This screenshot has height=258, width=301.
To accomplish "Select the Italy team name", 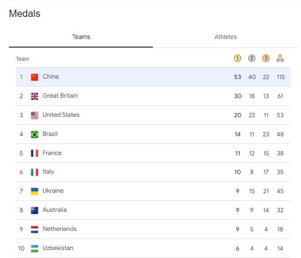I will 48,172.
